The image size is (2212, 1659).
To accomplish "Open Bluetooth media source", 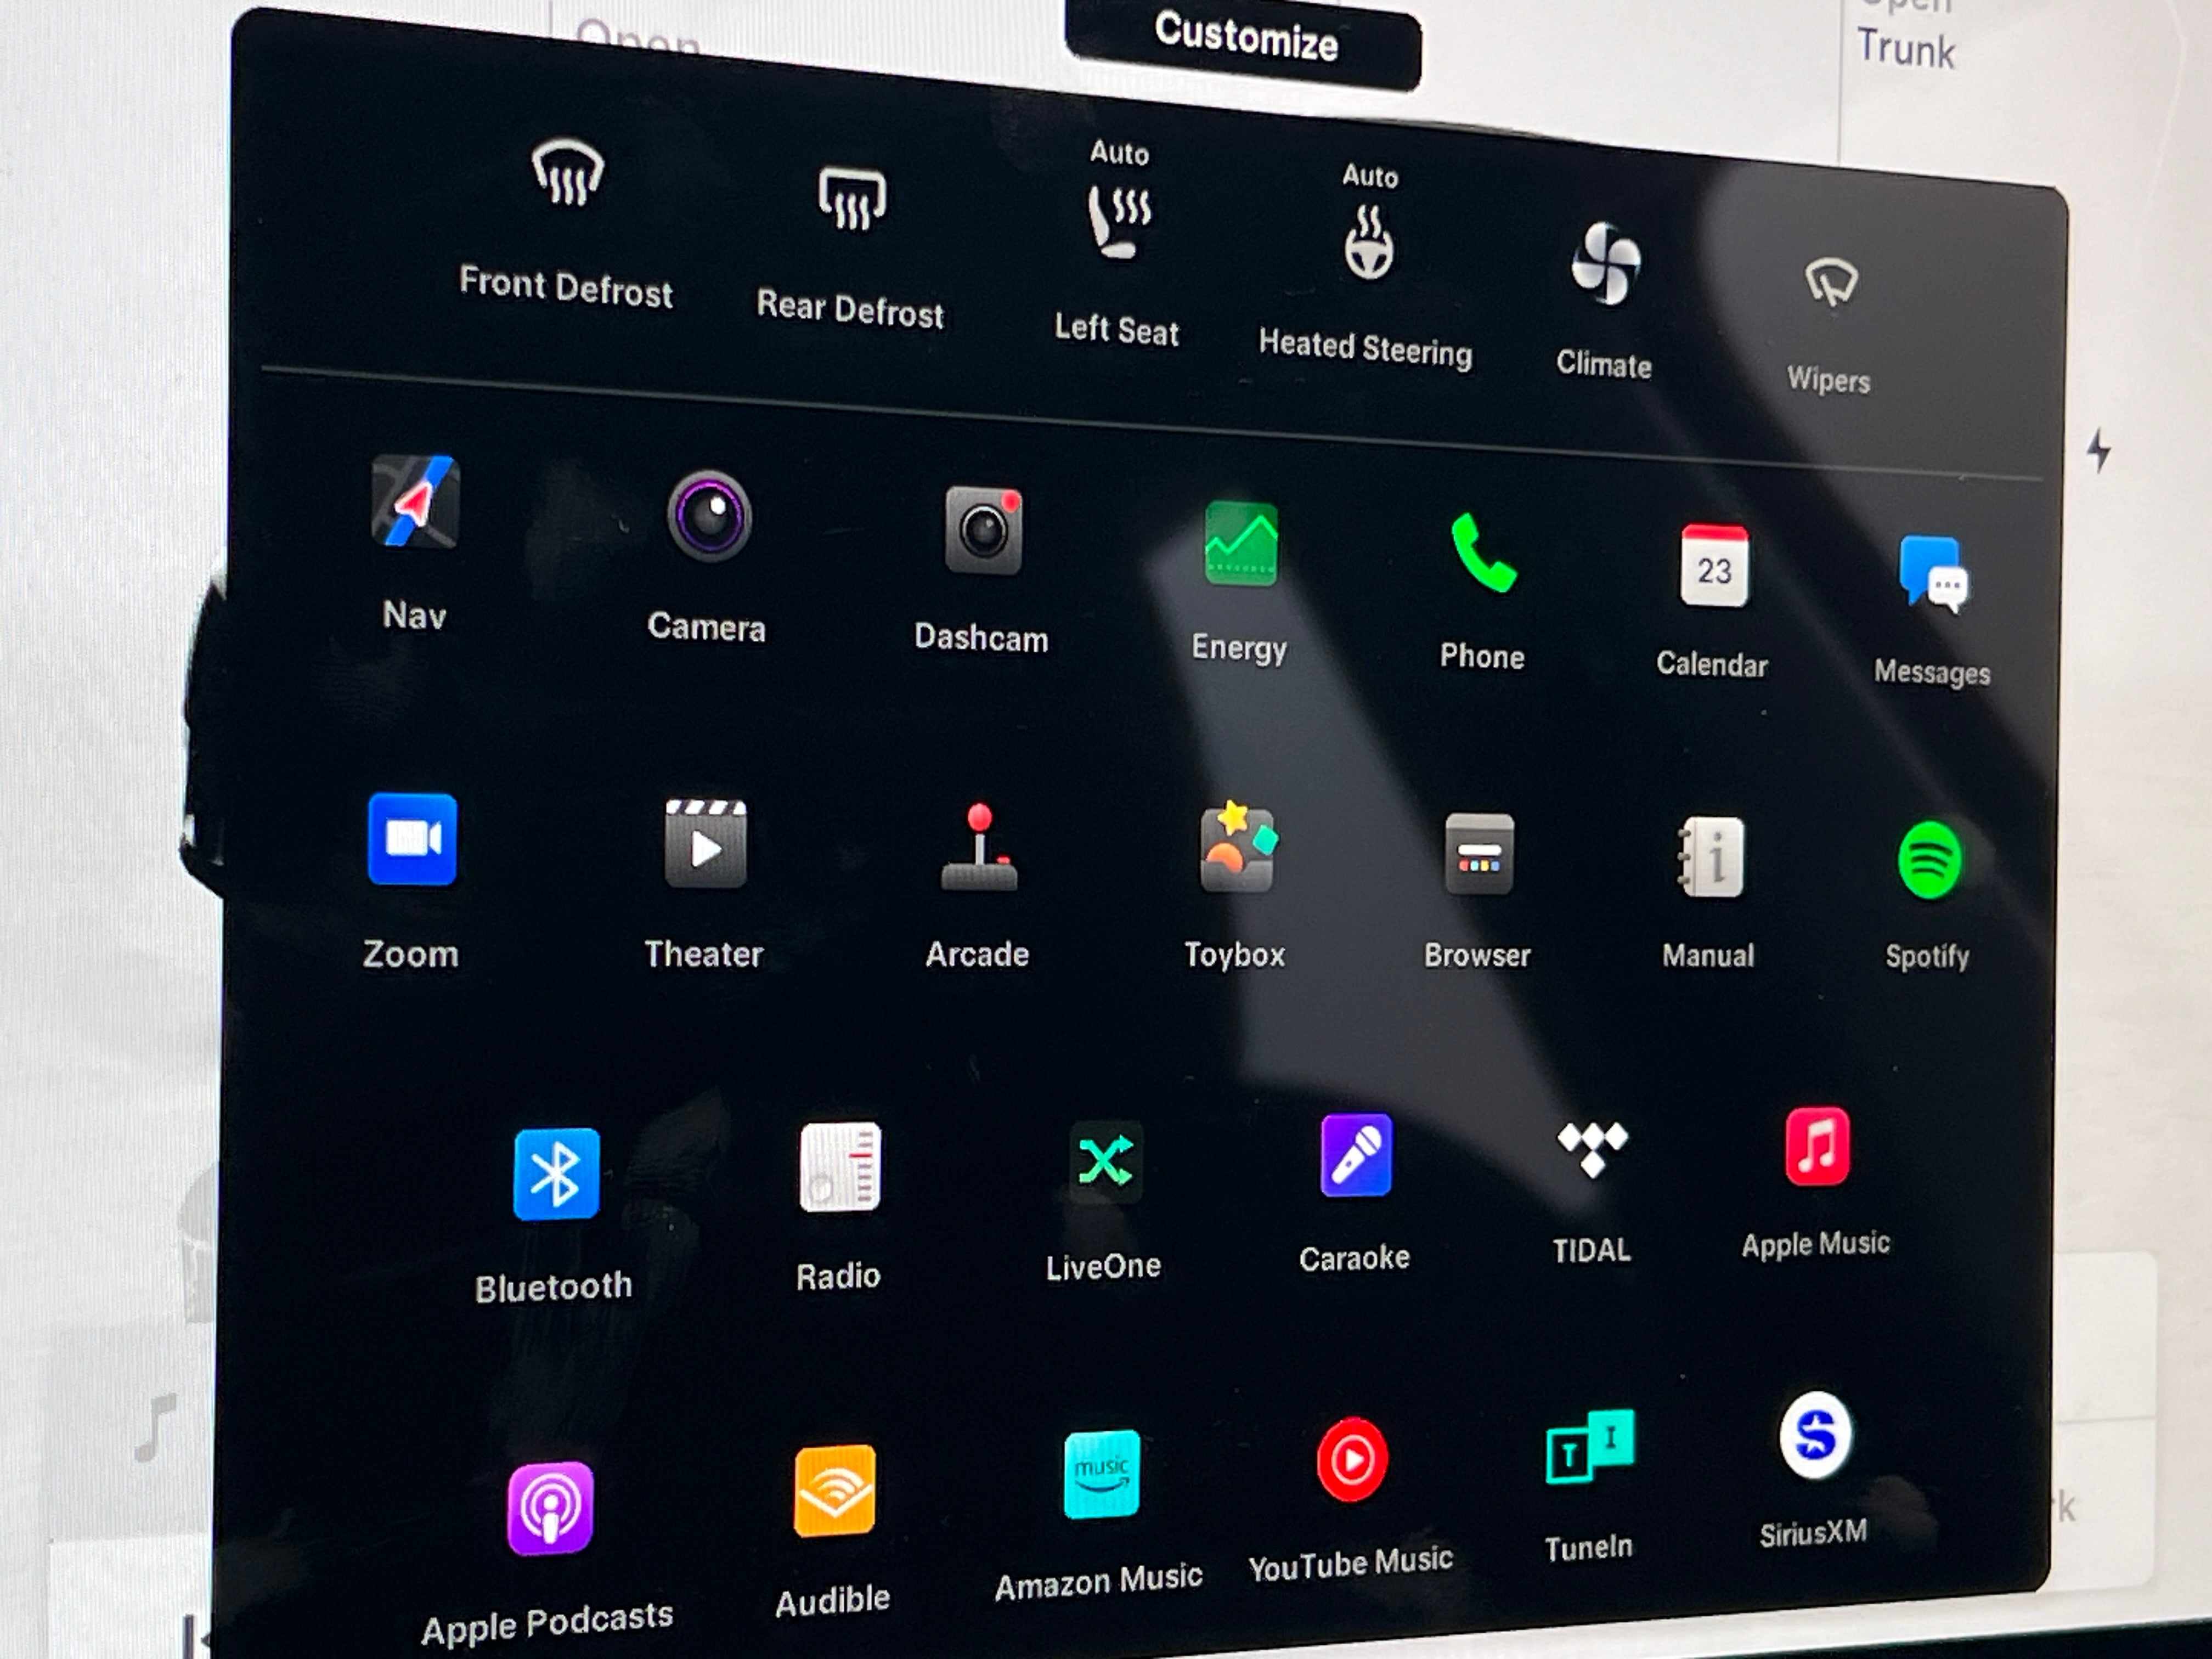I will pyautogui.click(x=556, y=1173).
